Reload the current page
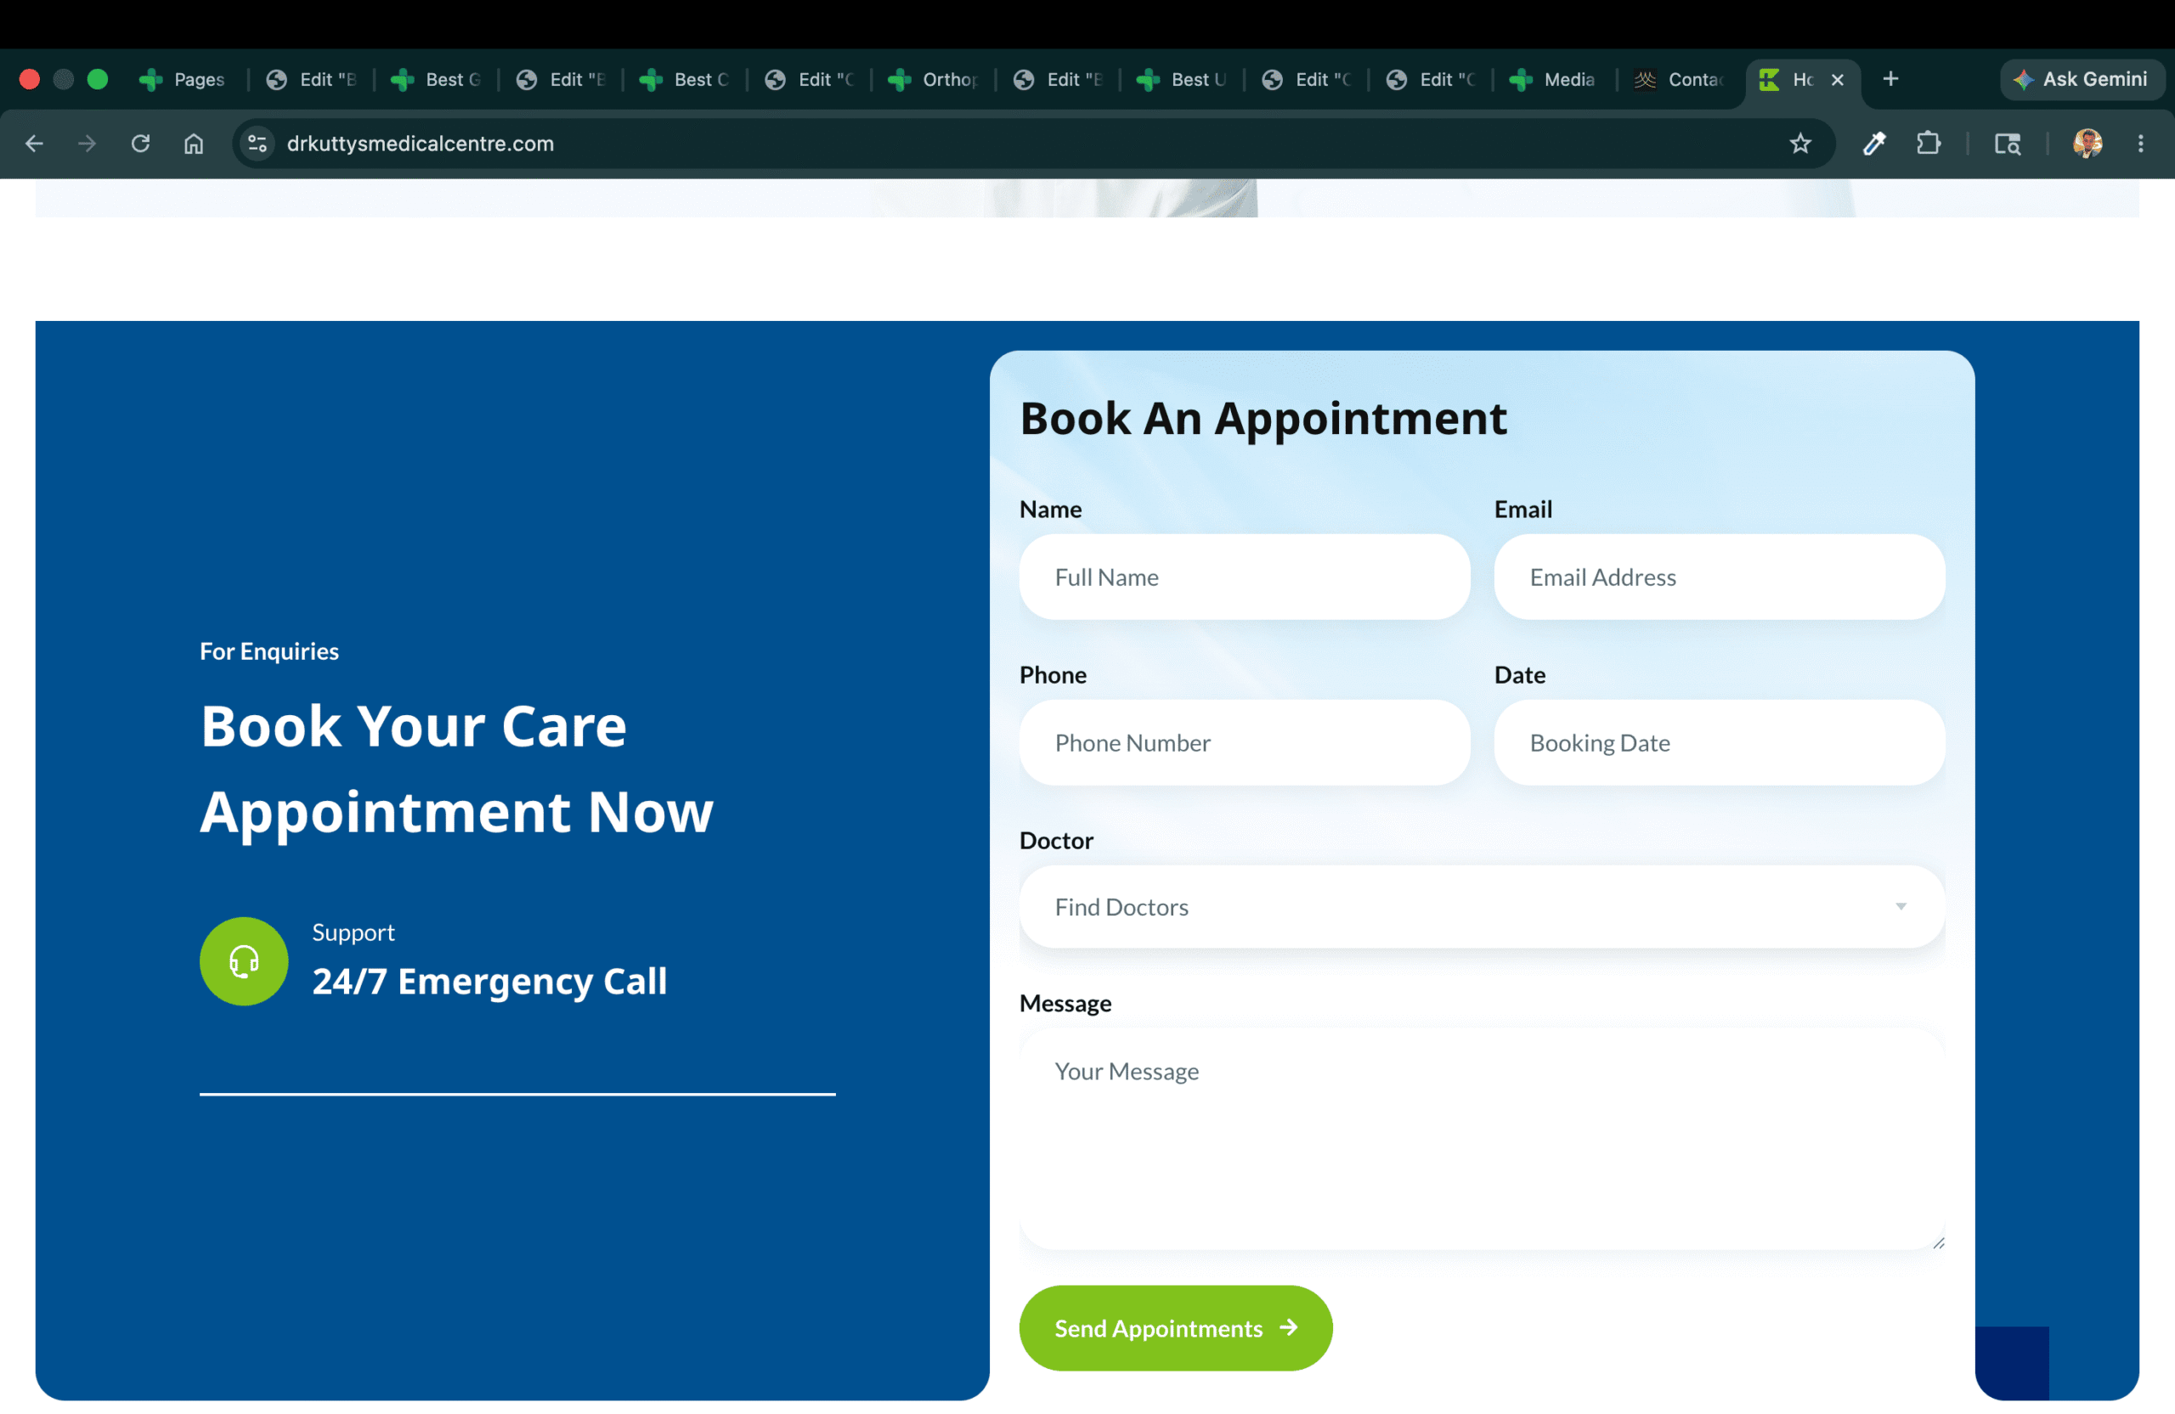 [140, 144]
